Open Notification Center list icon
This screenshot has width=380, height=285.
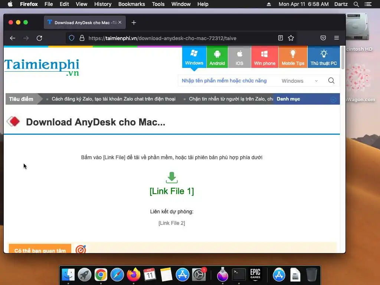[x=368, y=4]
